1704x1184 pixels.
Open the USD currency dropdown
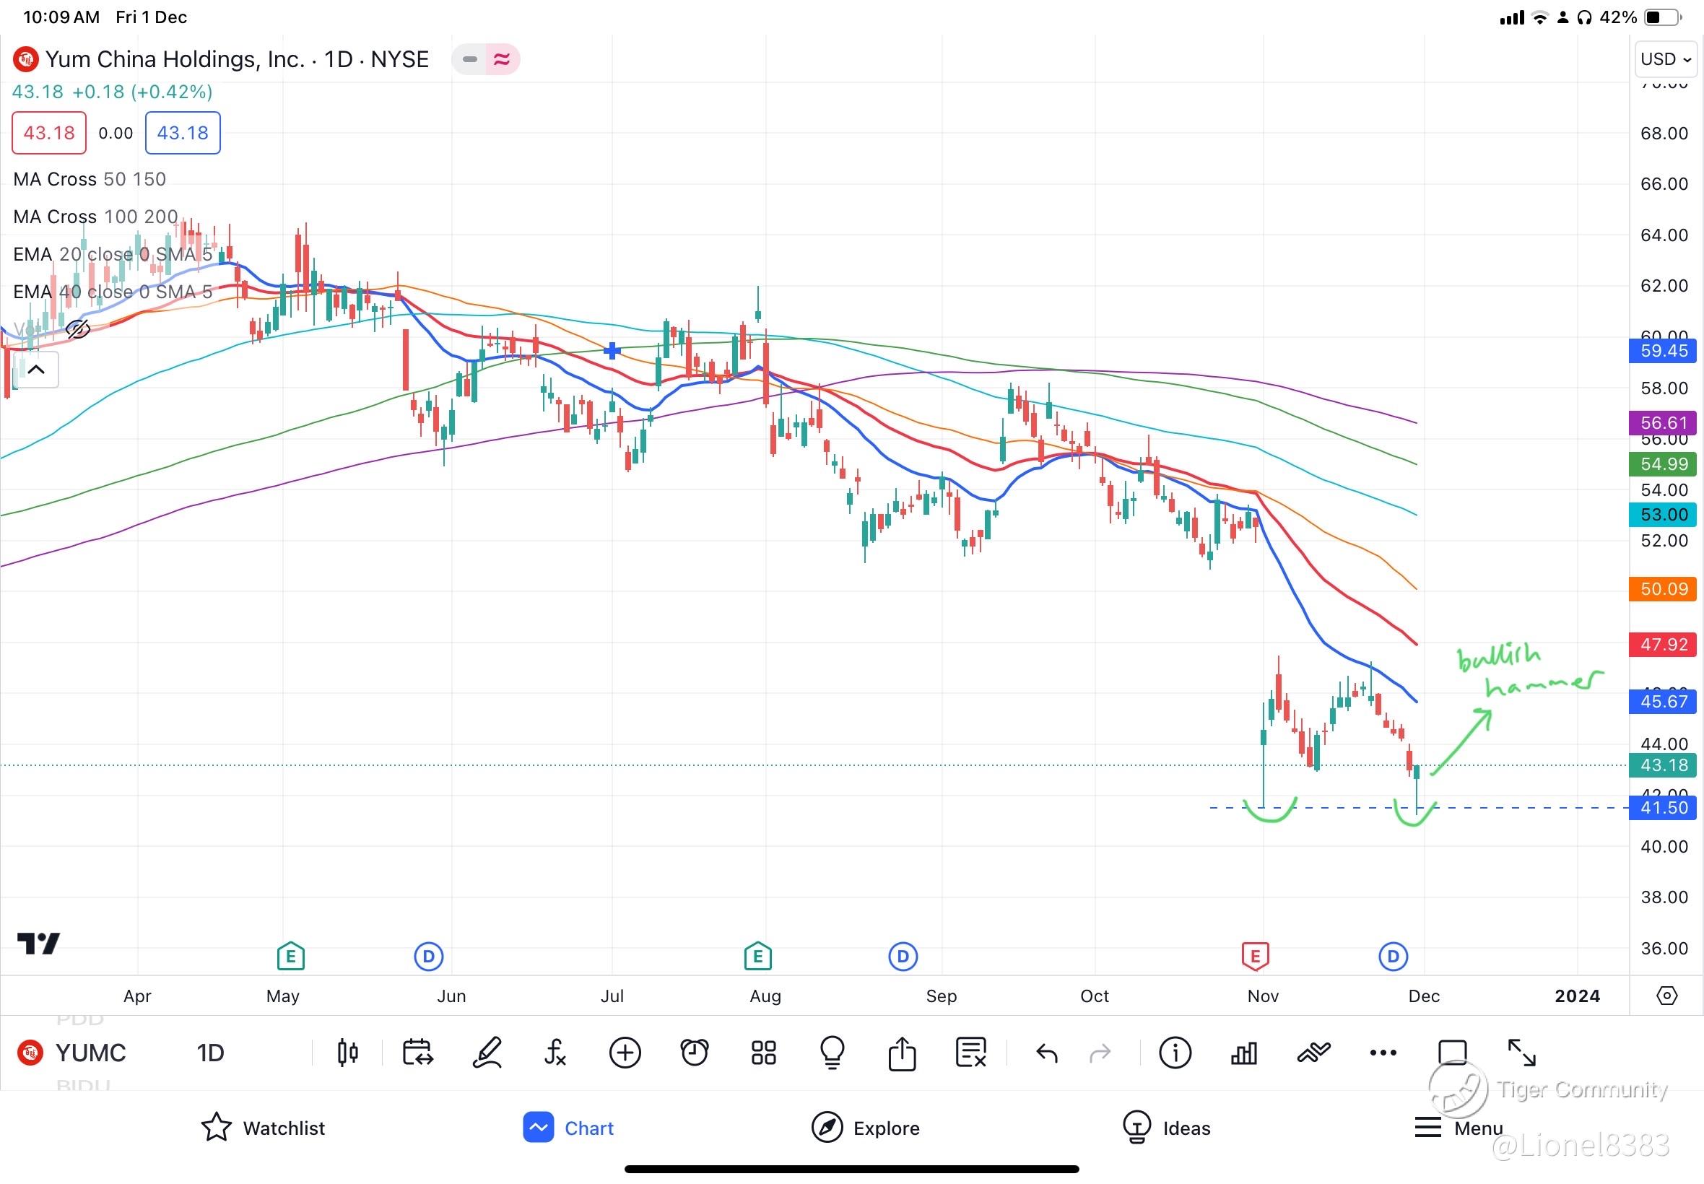pos(1665,59)
